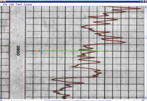Image resolution: width=147 pixels, height=101 pixels.
Task: Click vertical scrollbar down arrow
Action: point(145,98)
